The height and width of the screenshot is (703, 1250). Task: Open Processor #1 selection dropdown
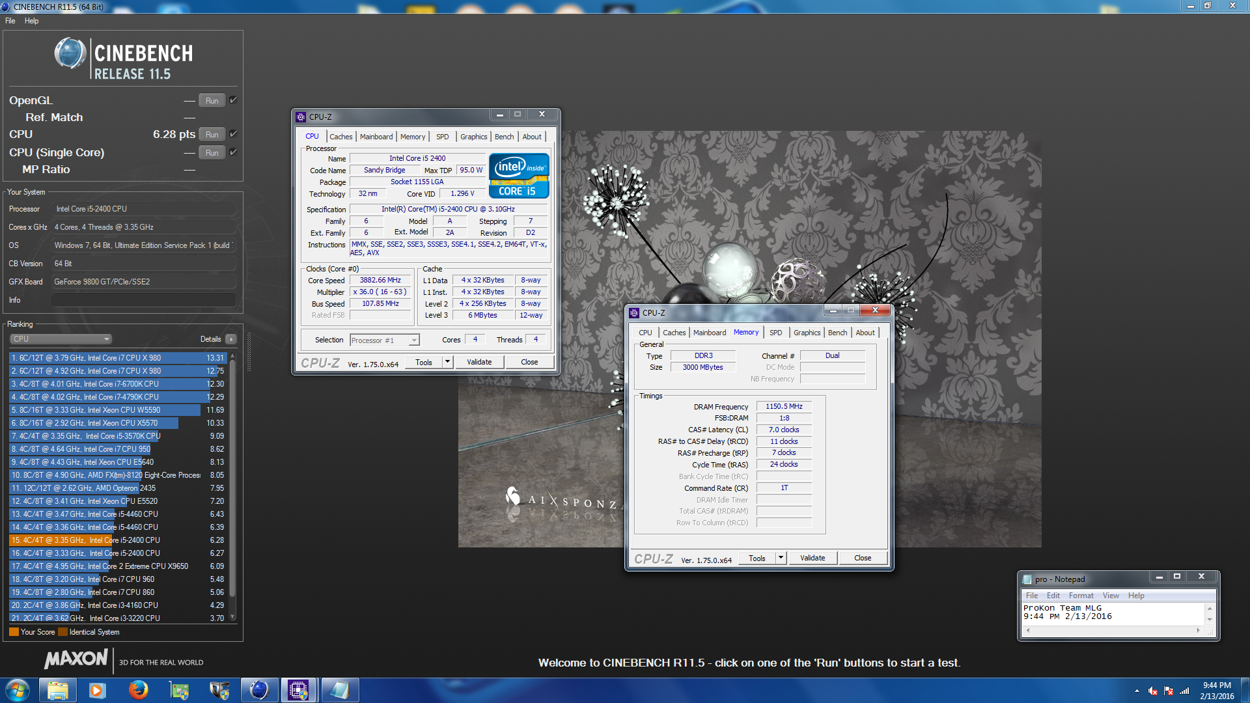tap(385, 340)
